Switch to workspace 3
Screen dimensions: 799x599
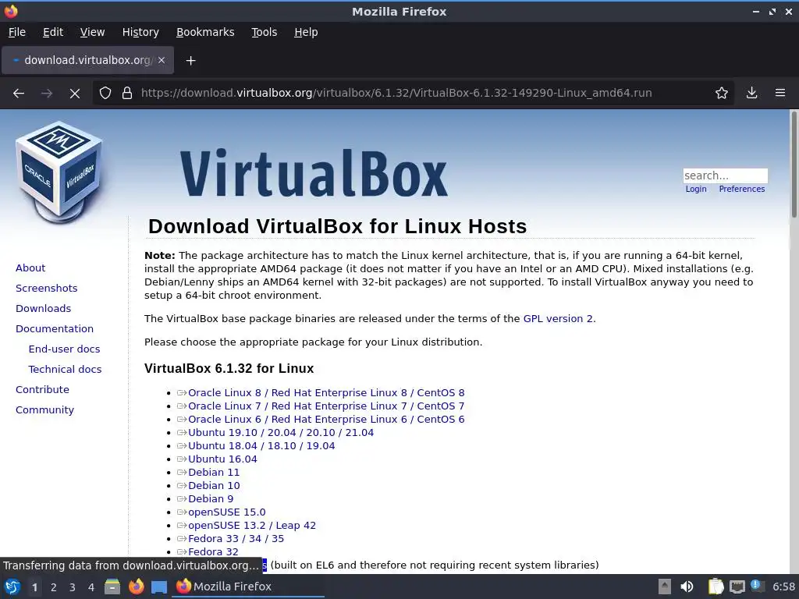73,587
